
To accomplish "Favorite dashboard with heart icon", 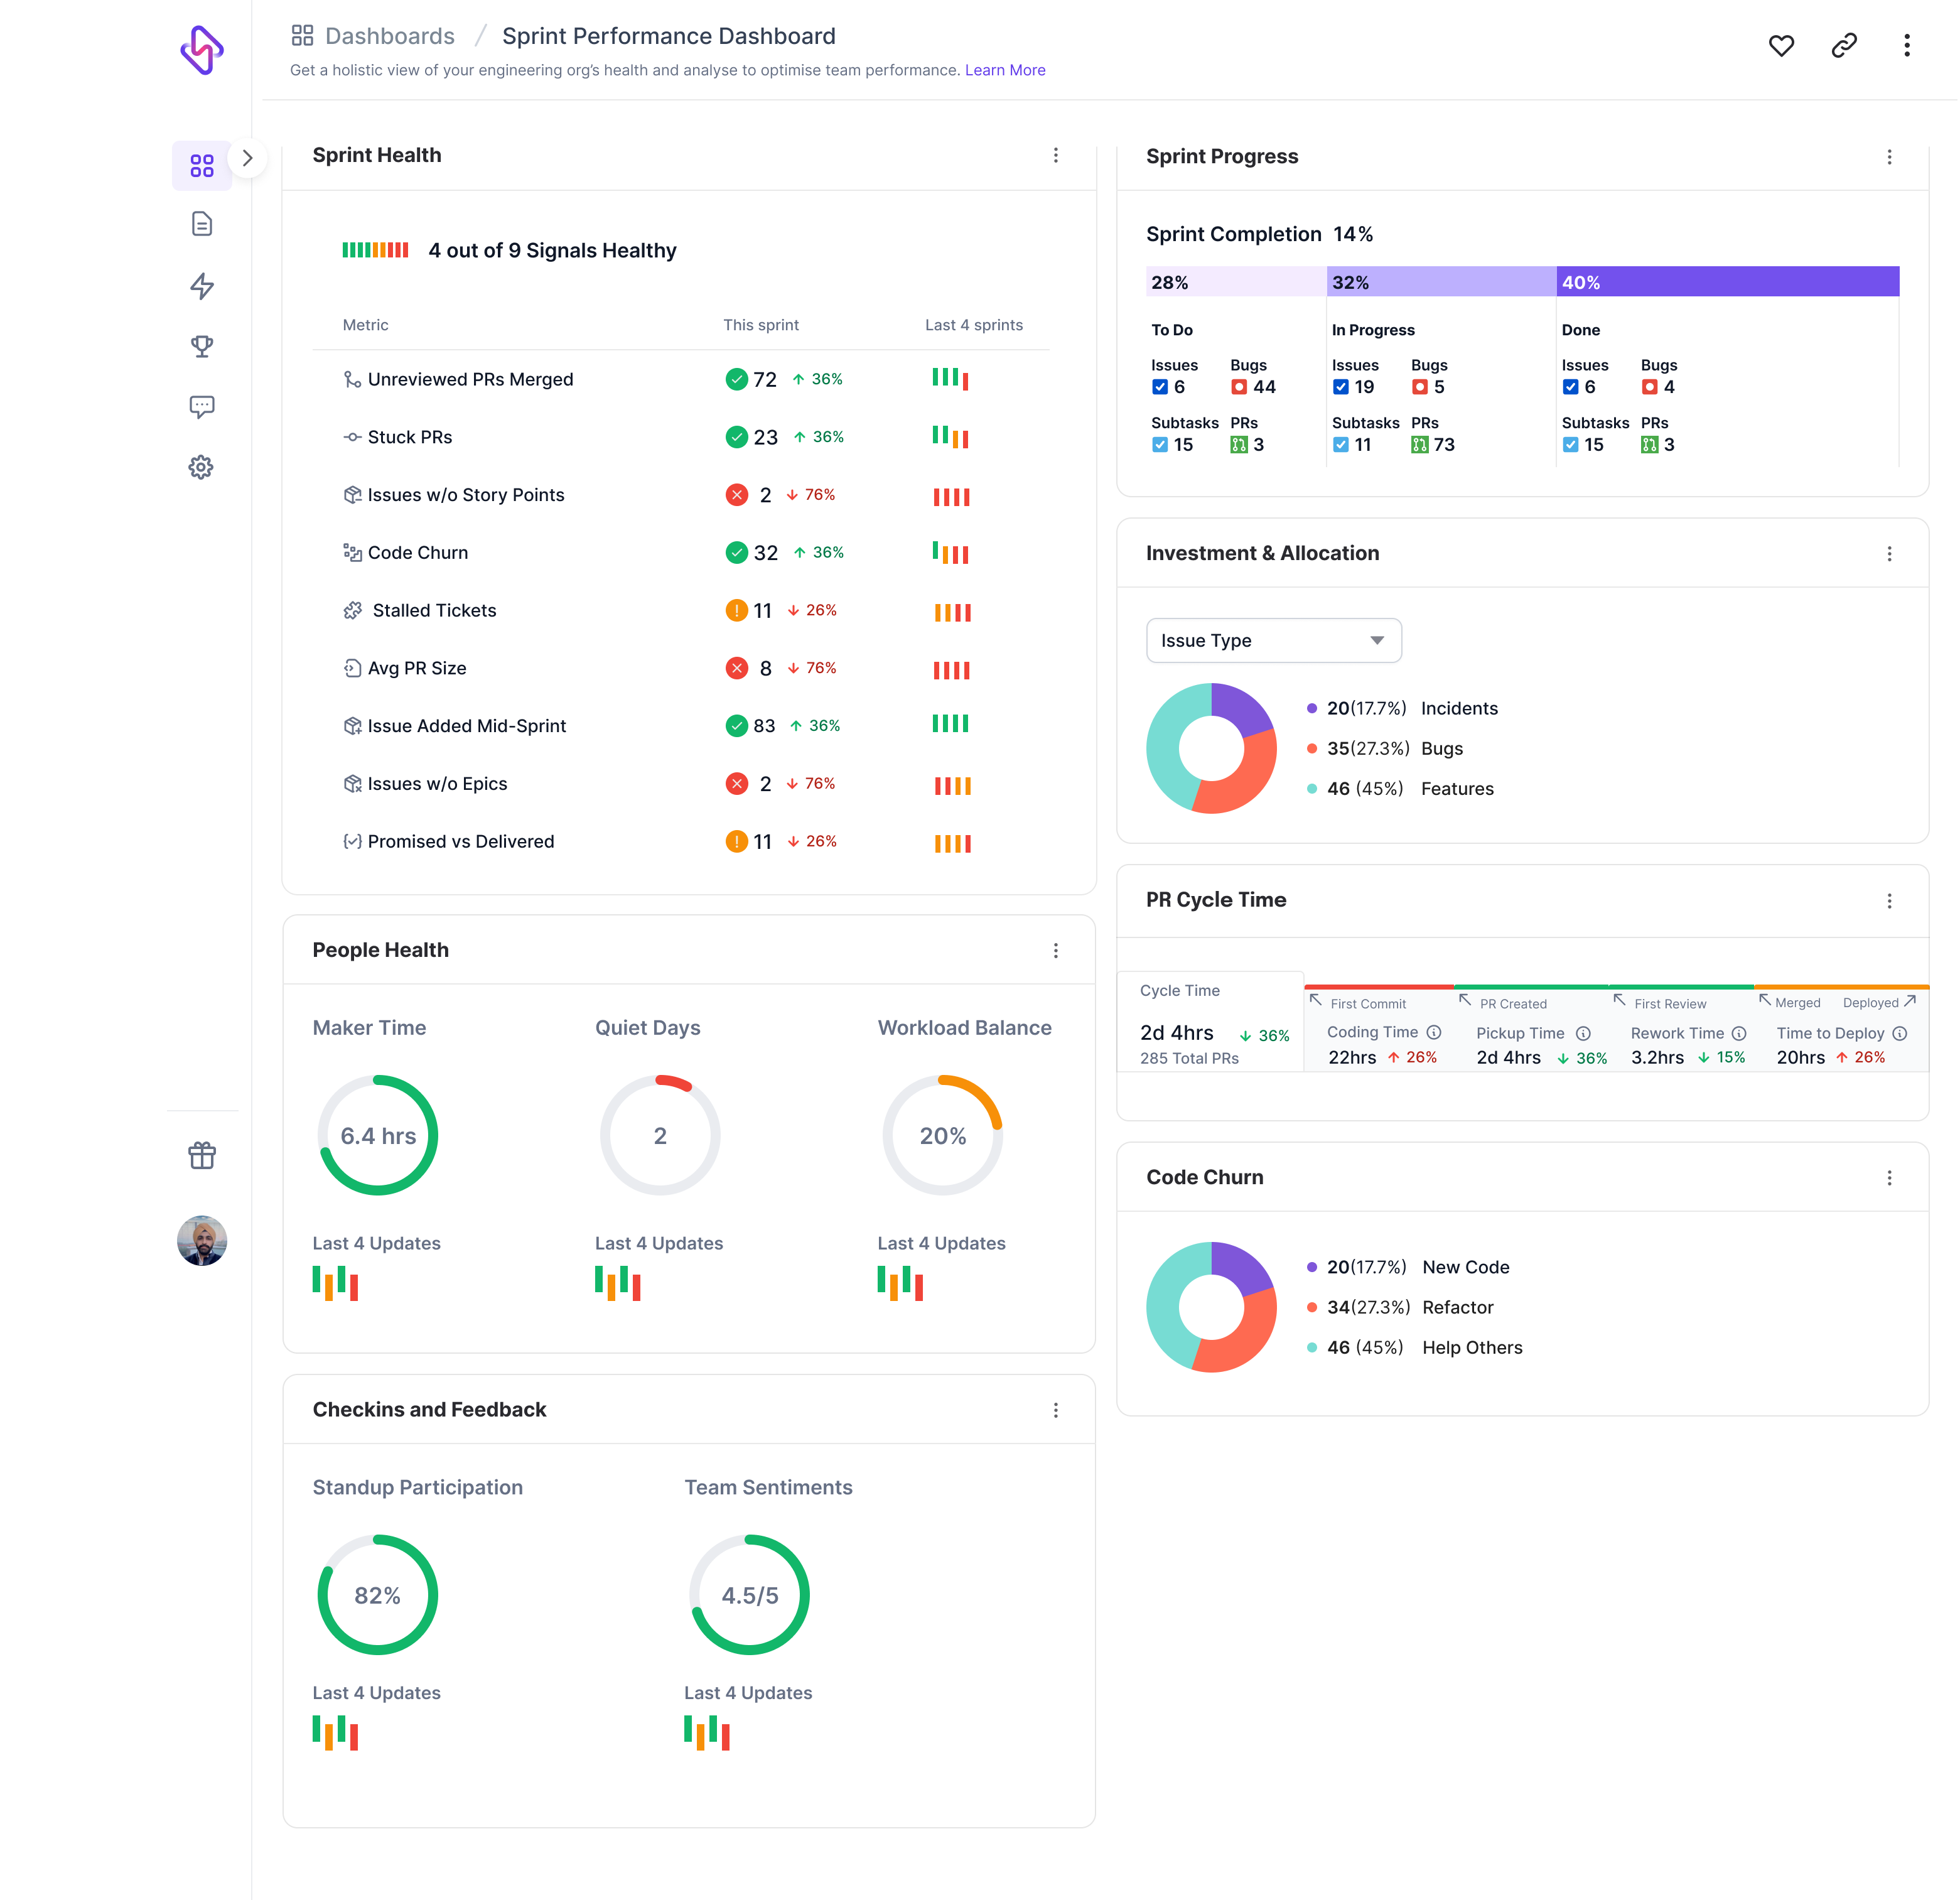I will pyautogui.click(x=1781, y=46).
